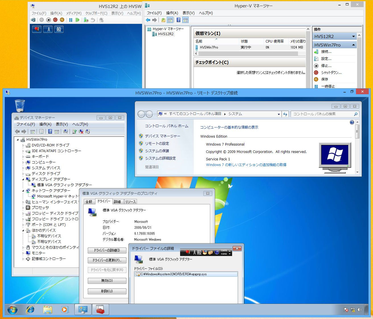Click the orange Save VM state icon
The width and height of the screenshot is (373, 319).
pos(62,20)
